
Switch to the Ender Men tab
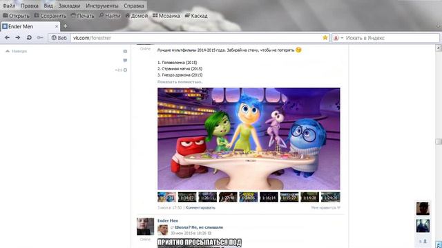point(30,26)
